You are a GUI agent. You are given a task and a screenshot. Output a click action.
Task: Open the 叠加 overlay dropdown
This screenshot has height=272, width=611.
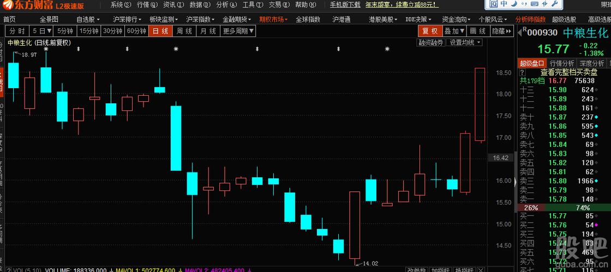coord(454,31)
